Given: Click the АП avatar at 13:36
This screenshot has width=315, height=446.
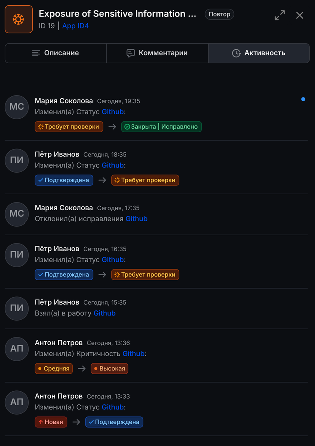Looking at the screenshot, I should (x=17, y=349).
